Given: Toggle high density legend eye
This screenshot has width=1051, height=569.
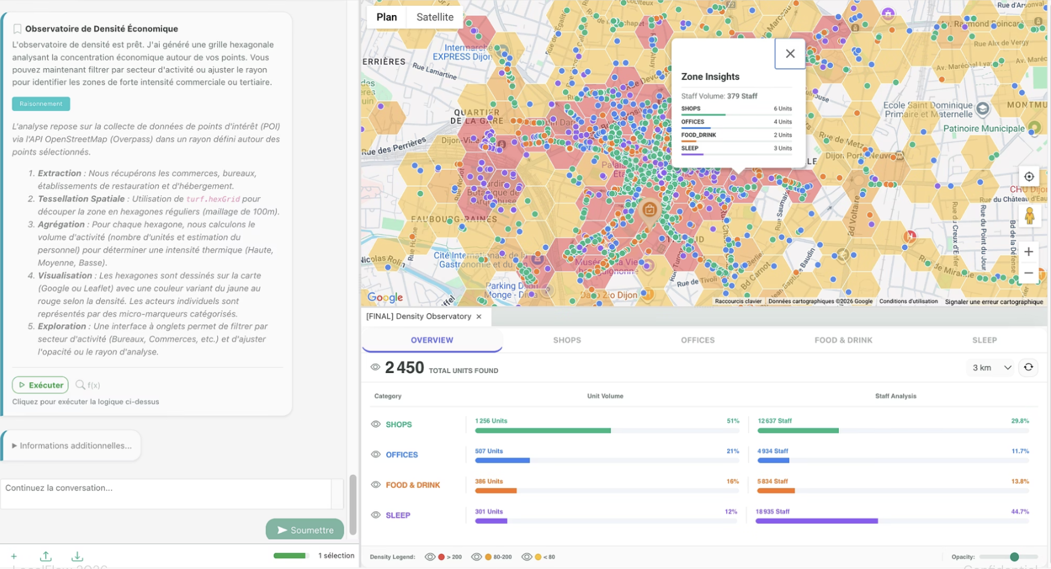Looking at the screenshot, I should (x=430, y=557).
